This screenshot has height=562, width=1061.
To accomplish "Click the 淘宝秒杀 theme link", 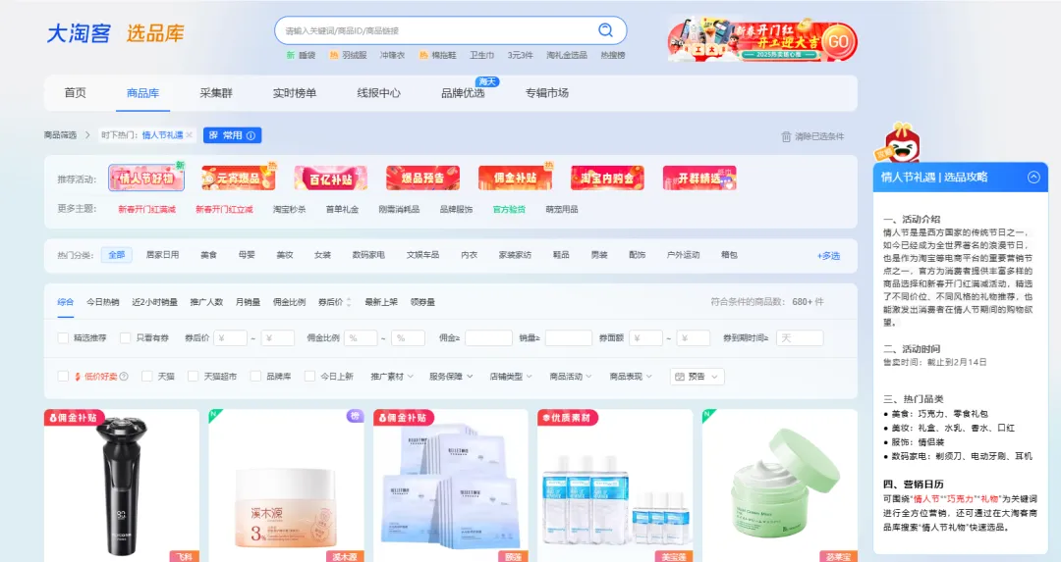I will [x=290, y=209].
